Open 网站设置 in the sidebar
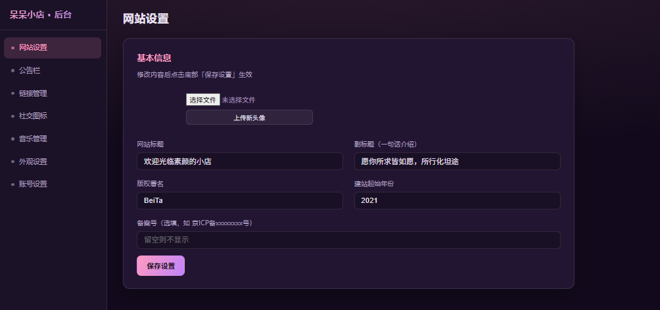 [52, 48]
